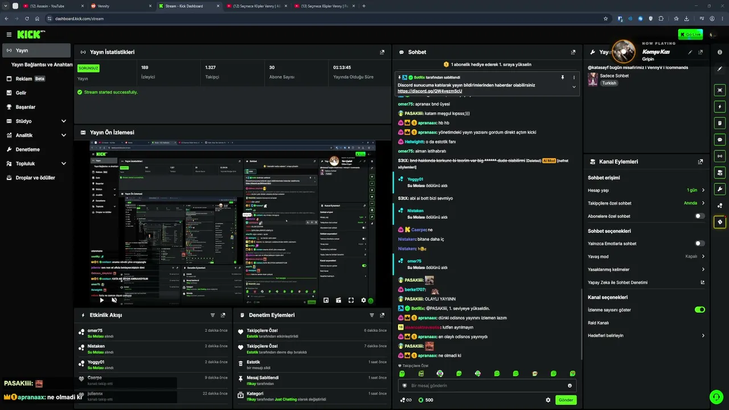The height and width of the screenshot is (410, 729).
Task: Open Hesap yaşı setting options
Action: (x=646, y=190)
